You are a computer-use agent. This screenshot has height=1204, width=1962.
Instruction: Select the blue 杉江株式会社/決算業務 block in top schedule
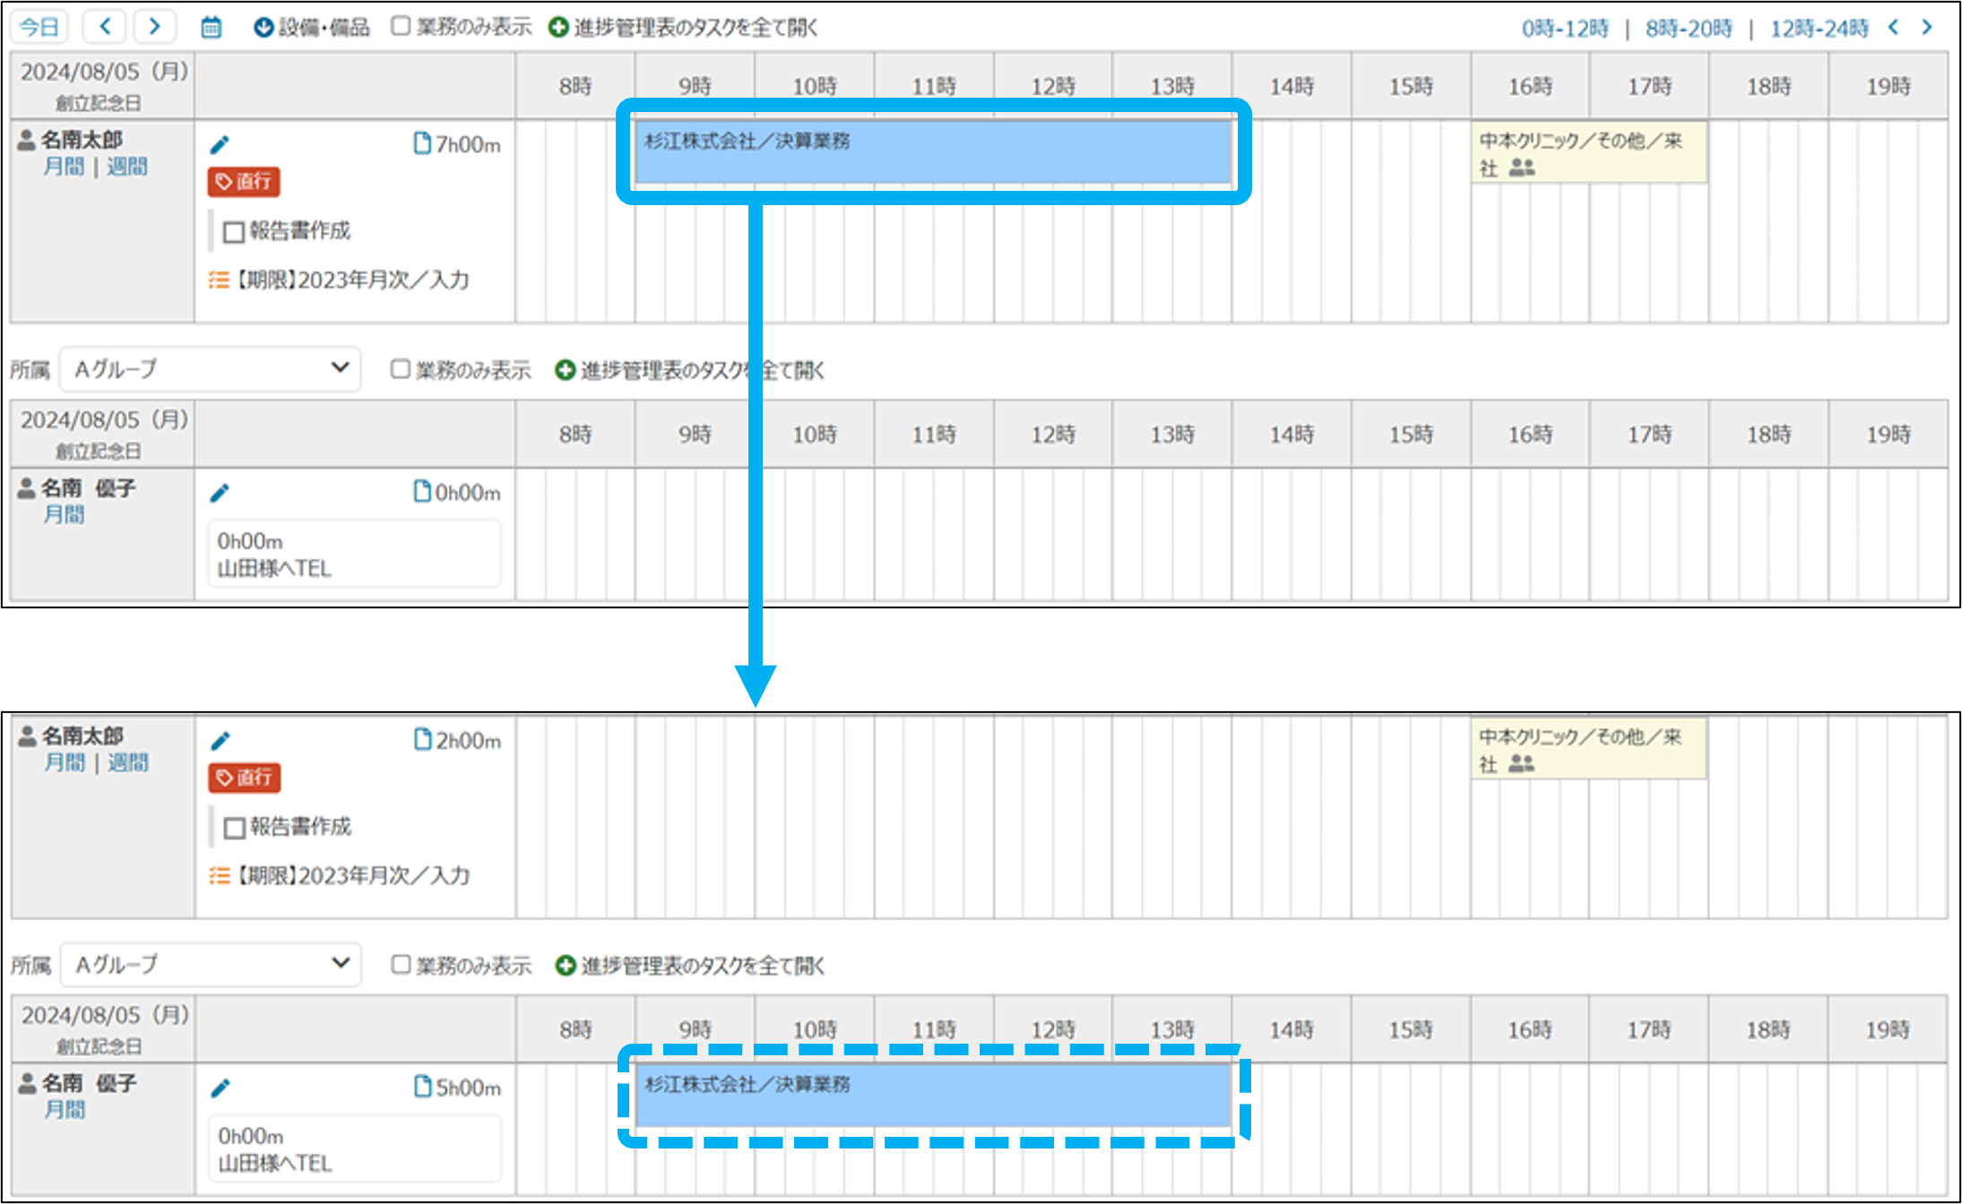pos(932,152)
